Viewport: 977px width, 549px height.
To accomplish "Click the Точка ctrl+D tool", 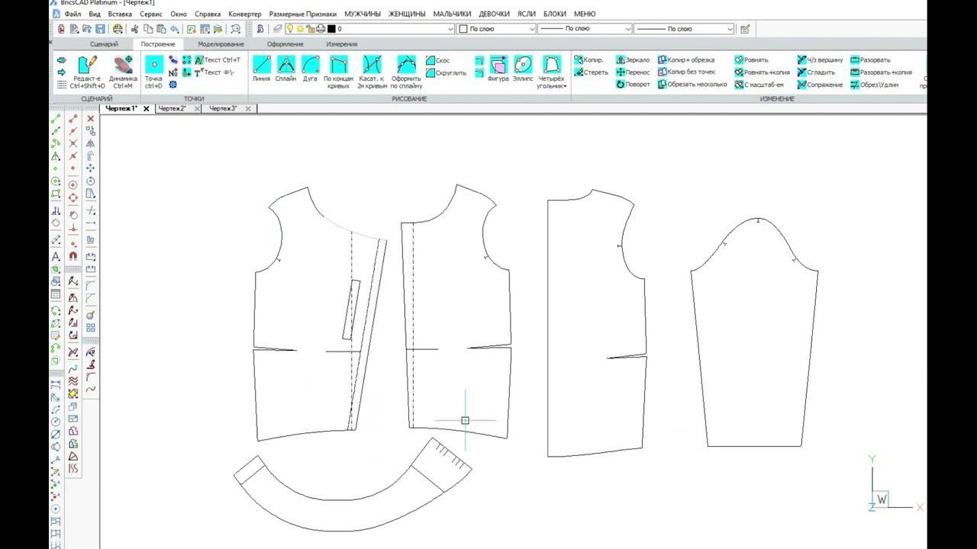I will coord(153,72).
